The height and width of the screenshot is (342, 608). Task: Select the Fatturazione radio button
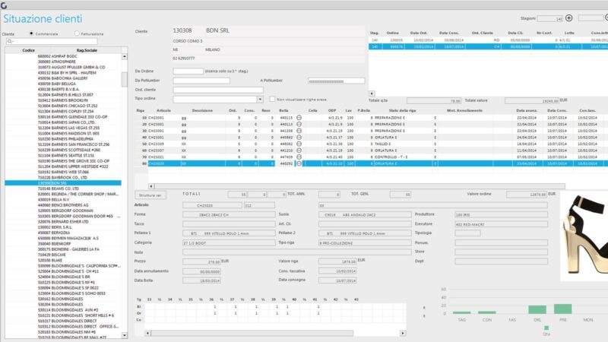coord(77,33)
